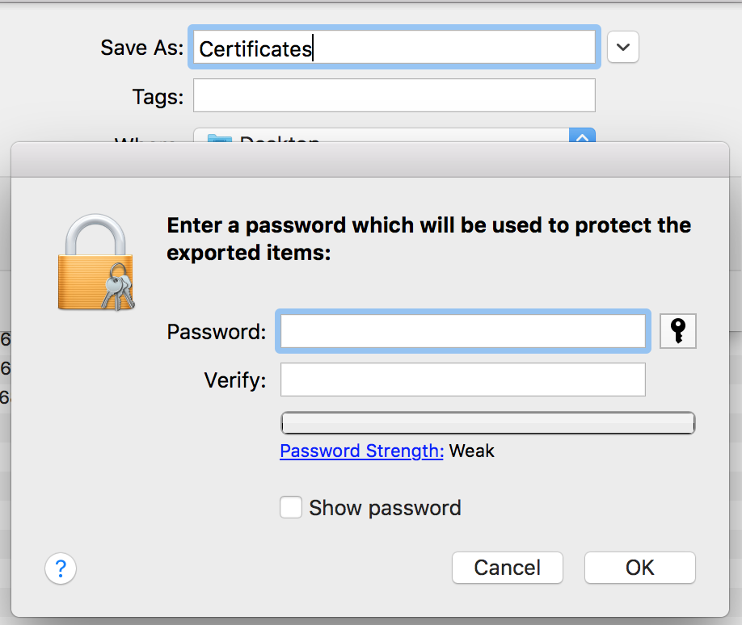Screen dimensions: 742x625
Task: Confirm export with the OK button
Action: (639, 568)
